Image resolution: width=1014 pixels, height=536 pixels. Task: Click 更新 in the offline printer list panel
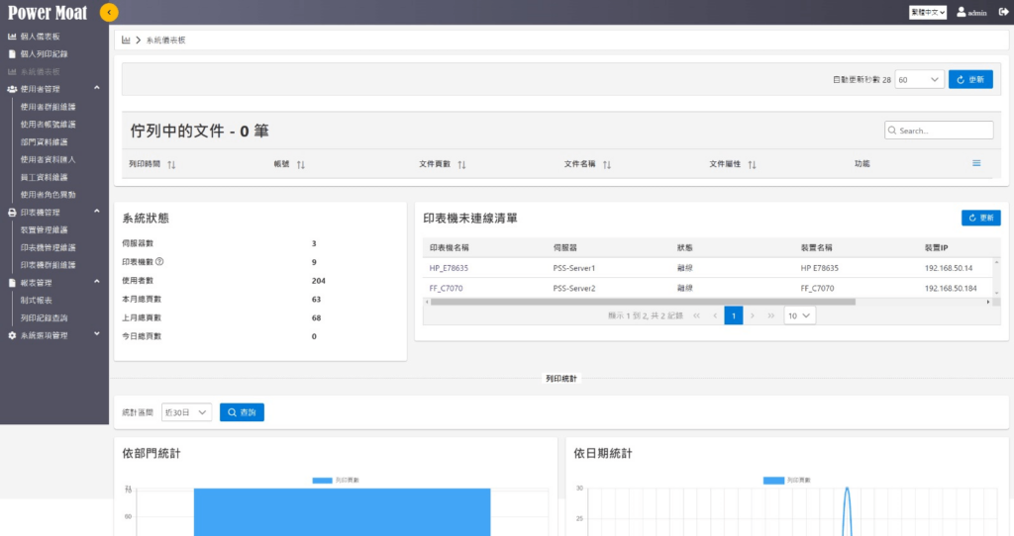(981, 219)
